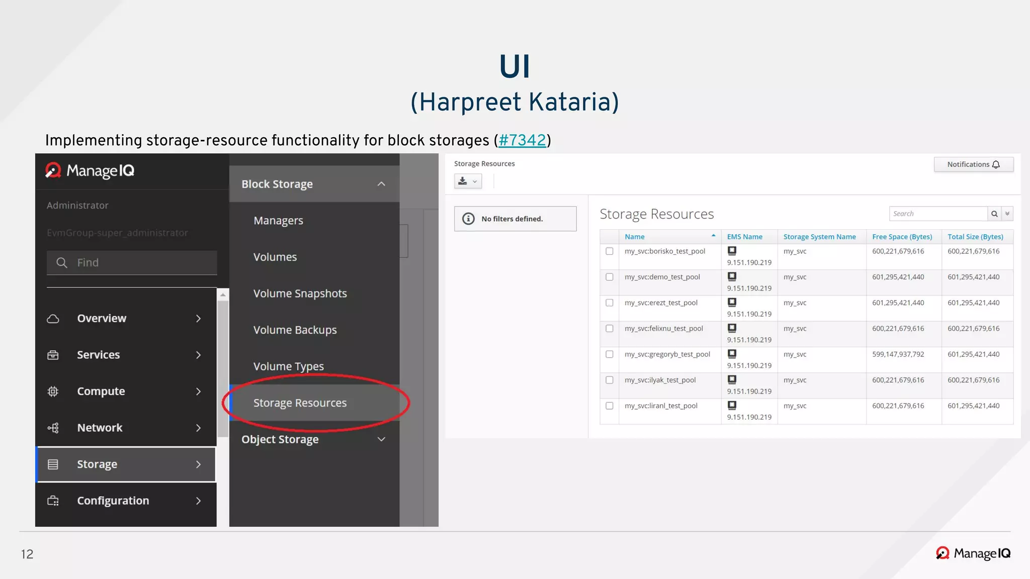The image size is (1030, 579).
Task: Expand the Overview menu arrow
Action: click(198, 319)
